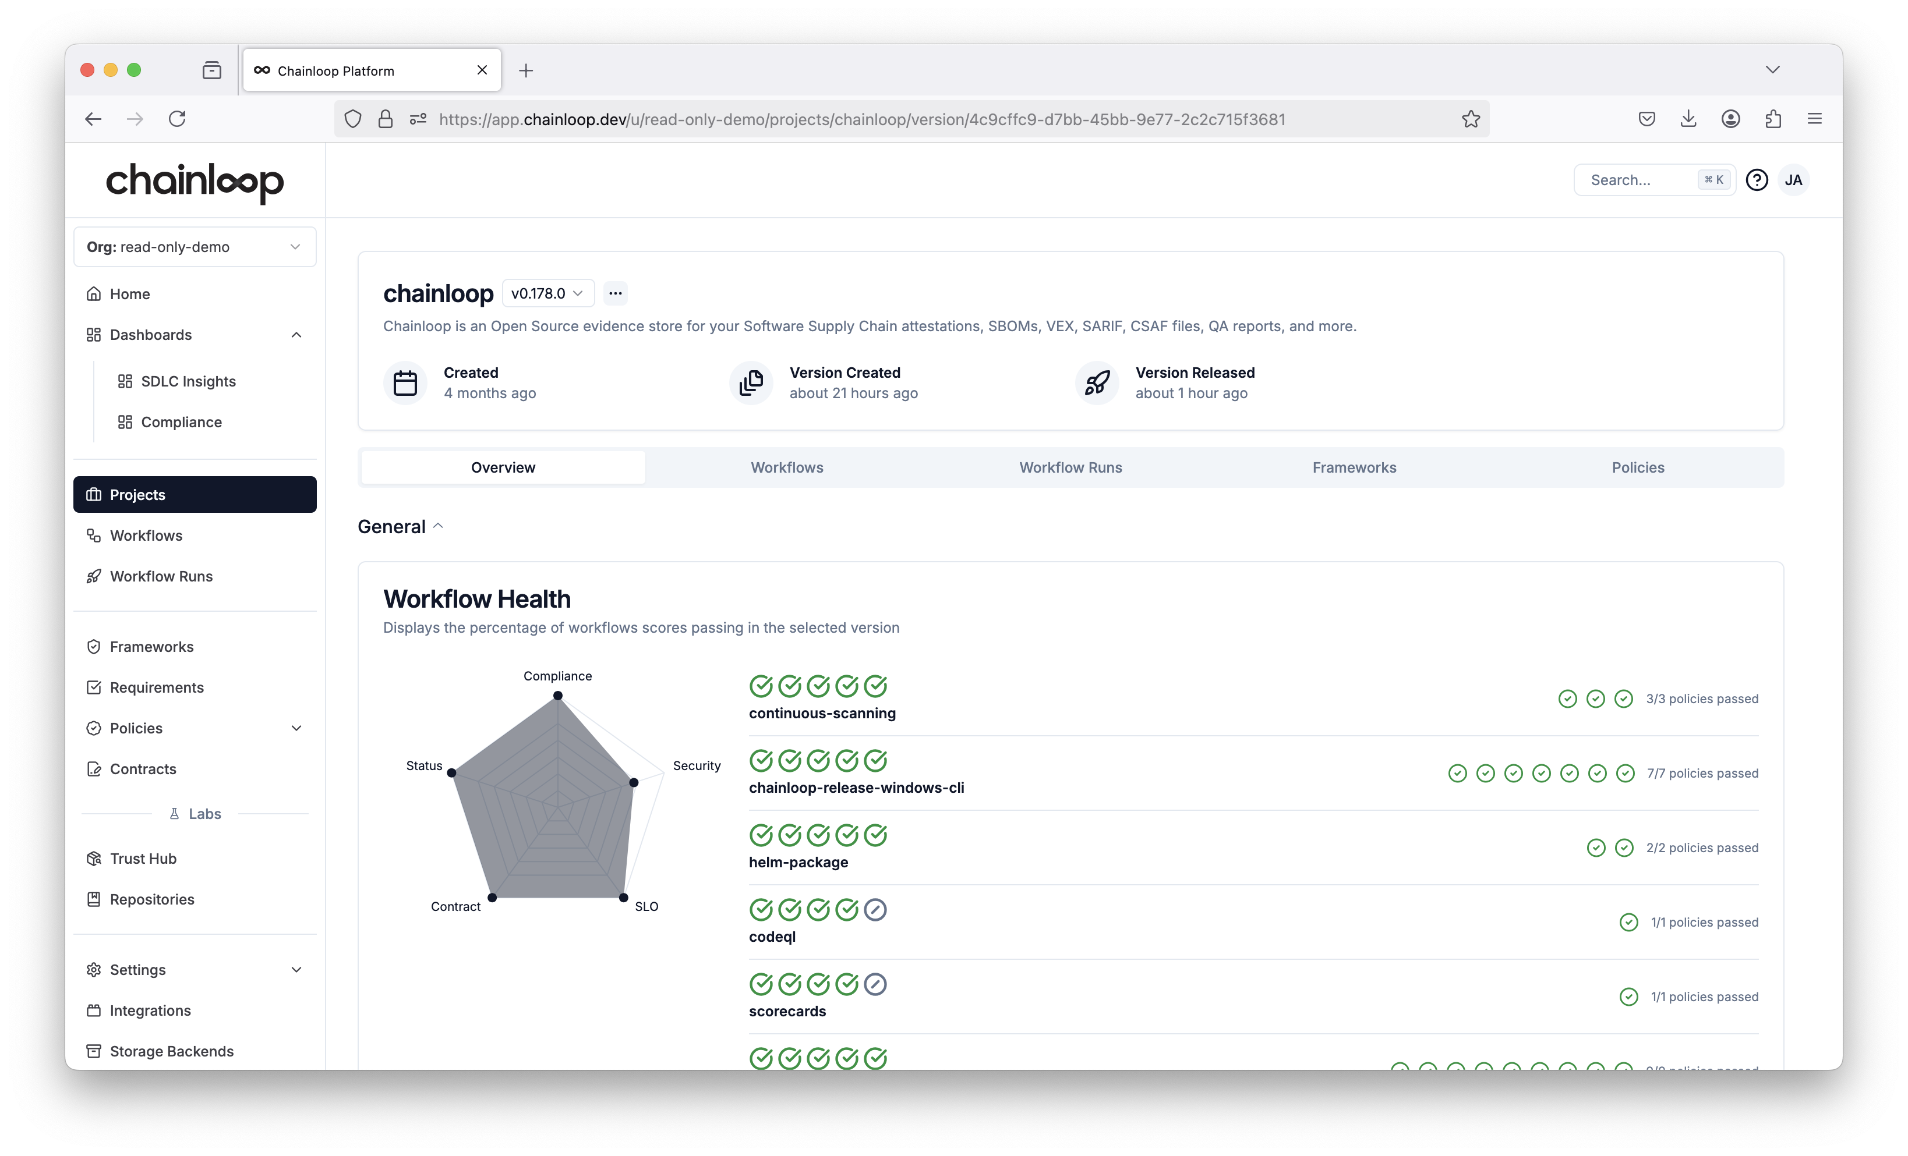Screen dimensions: 1908x1156
Task: Open a new browser tab with plus
Action: click(526, 70)
